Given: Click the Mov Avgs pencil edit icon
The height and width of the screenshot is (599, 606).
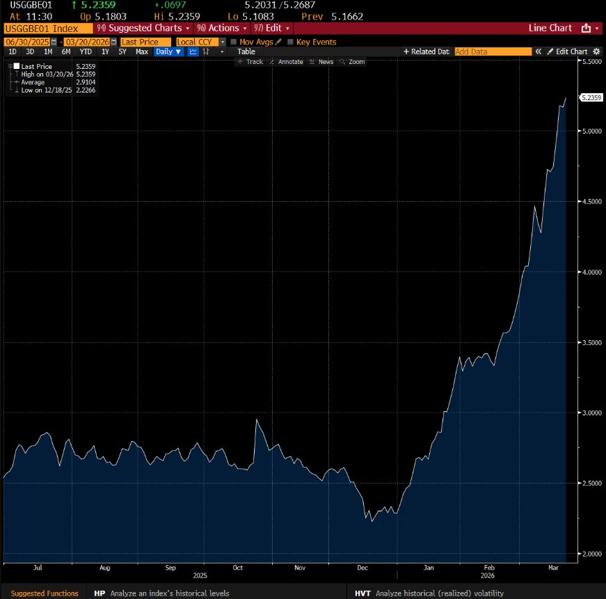Looking at the screenshot, I should pos(279,42).
